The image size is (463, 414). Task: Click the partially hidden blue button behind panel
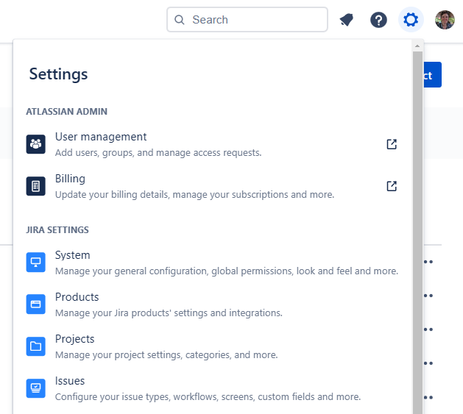coord(432,75)
